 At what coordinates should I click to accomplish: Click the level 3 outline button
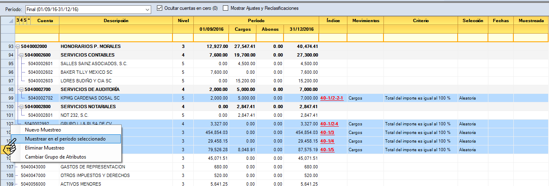click(17, 20)
